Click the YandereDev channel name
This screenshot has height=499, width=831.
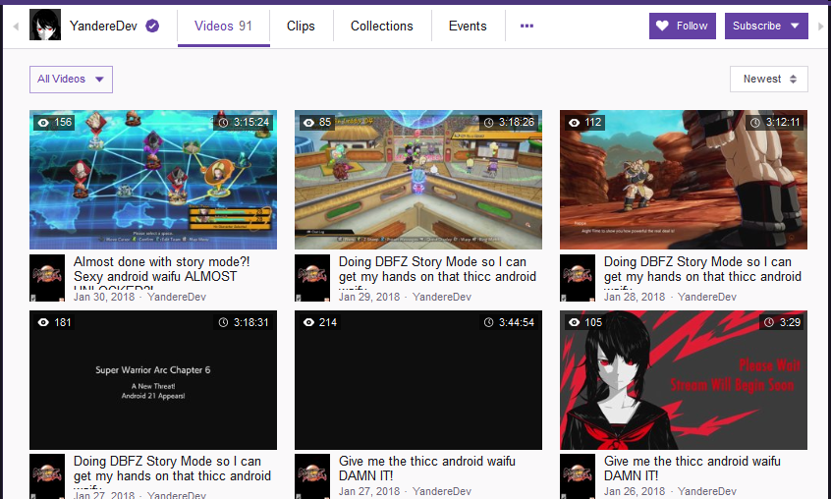pos(103,26)
